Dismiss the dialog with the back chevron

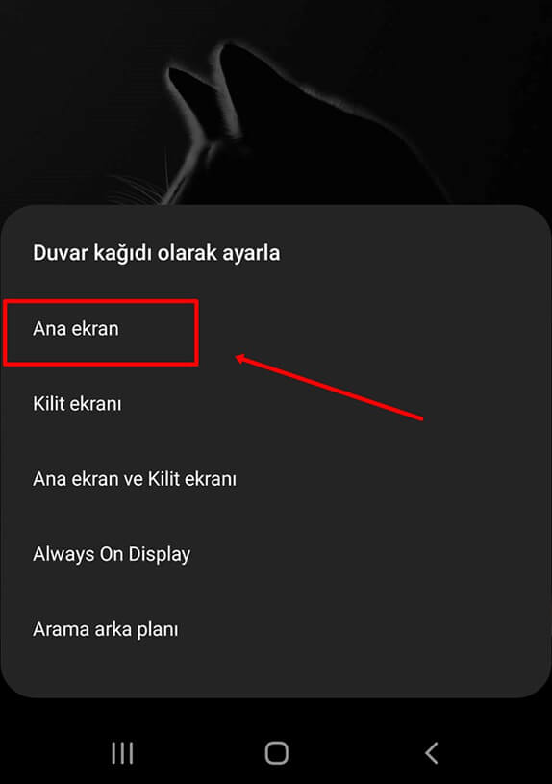coord(432,753)
